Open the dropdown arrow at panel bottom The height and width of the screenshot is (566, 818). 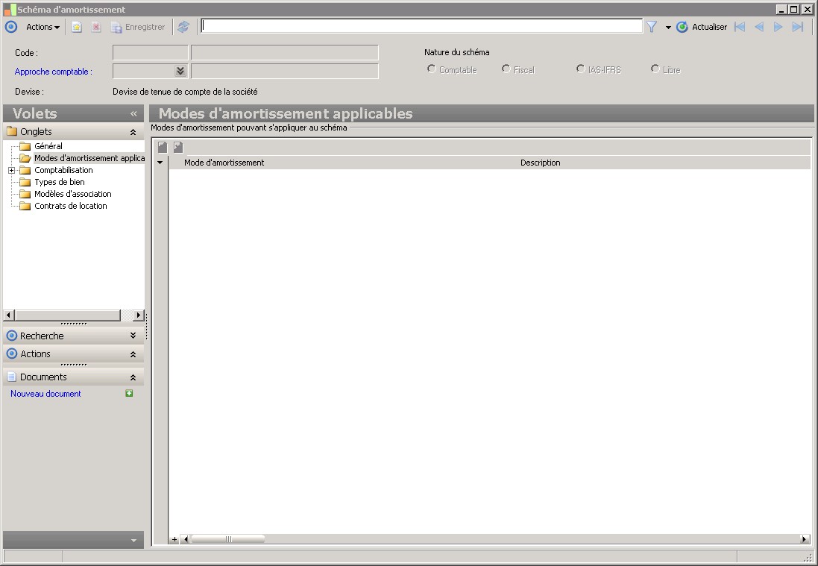pyautogui.click(x=133, y=541)
